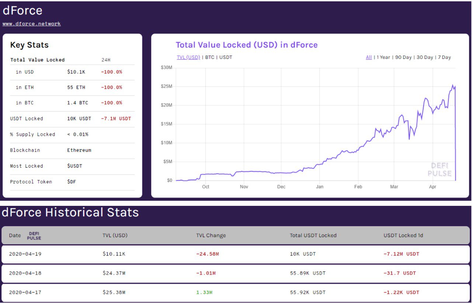The width and height of the screenshot is (472, 304).
Task: Click 10K USDT in the 2020-04-19 row
Action: [303, 254]
